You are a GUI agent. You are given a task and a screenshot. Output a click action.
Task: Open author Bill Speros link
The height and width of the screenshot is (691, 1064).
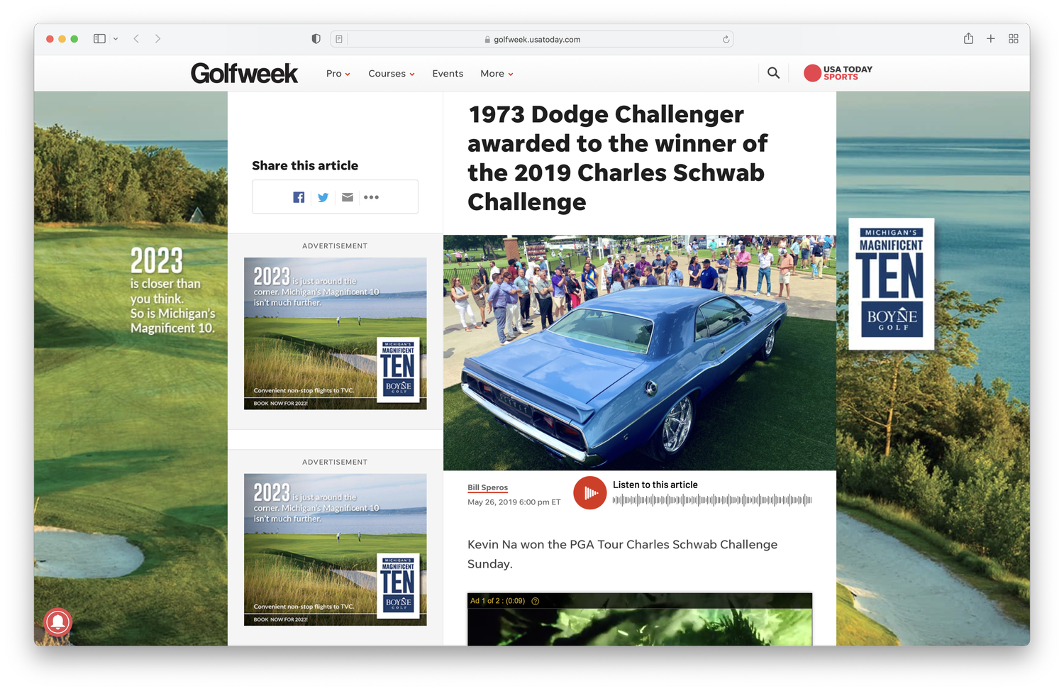pyautogui.click(x=487, y=487)
